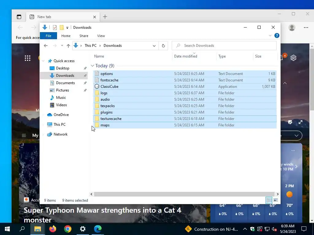314x235 pixels.
Task: Collapse Quick access in navigation pane
Action: [43, 61]
